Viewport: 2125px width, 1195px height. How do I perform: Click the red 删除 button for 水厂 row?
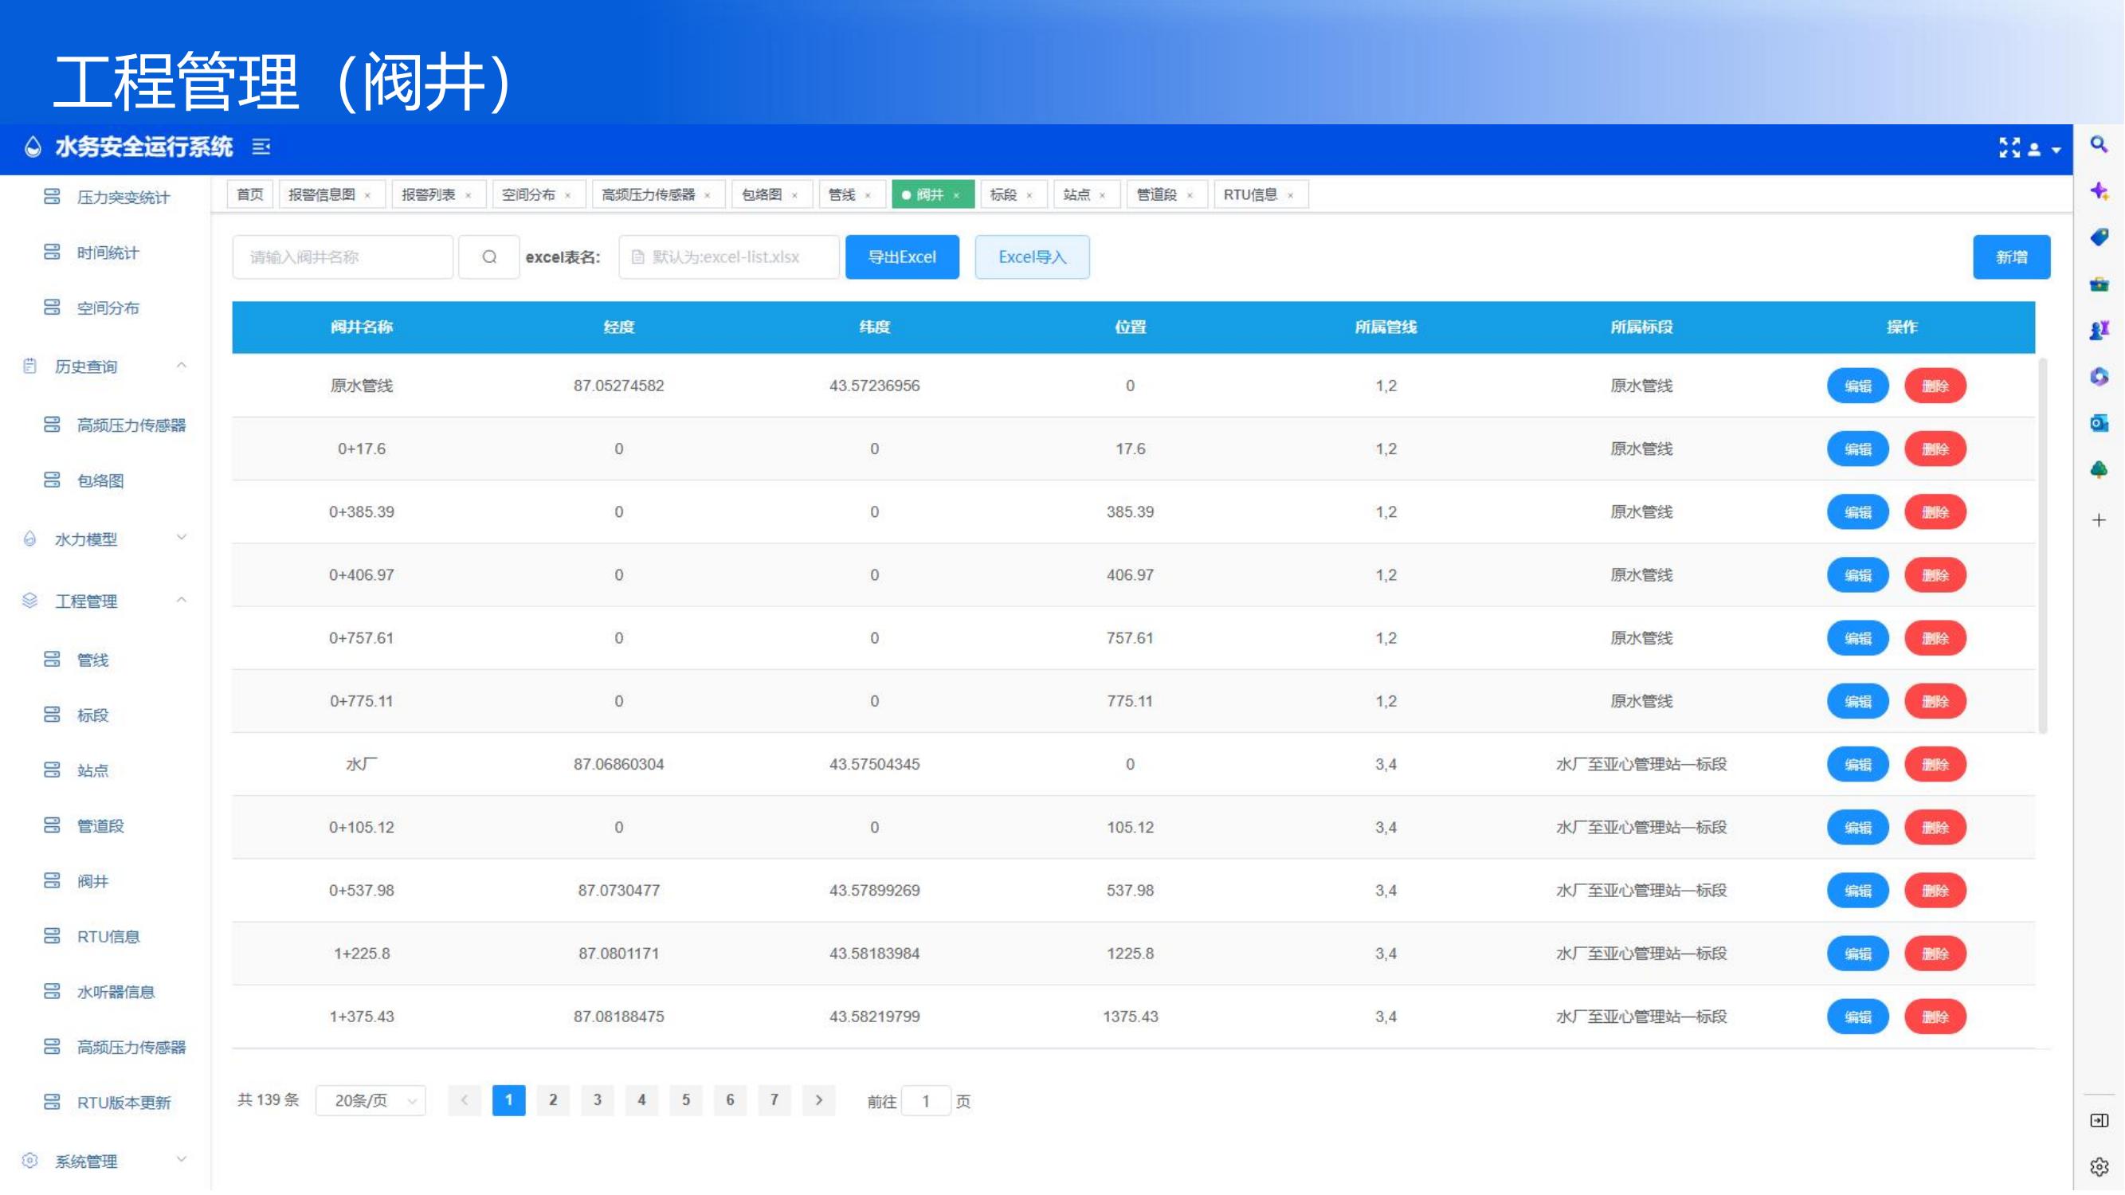pos(1935,765)
